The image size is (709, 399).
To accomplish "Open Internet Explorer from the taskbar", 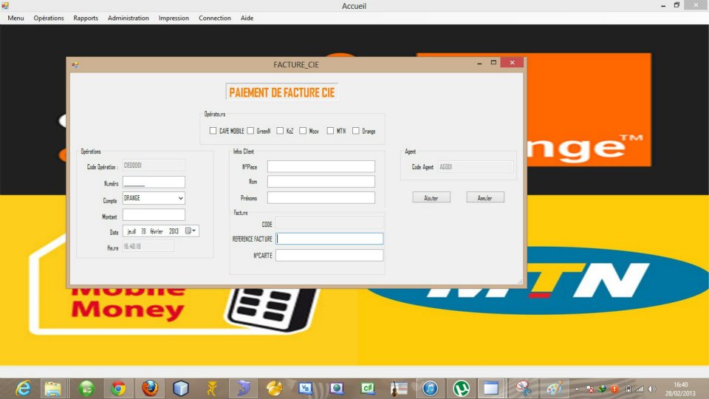I will tap(23, 388).
